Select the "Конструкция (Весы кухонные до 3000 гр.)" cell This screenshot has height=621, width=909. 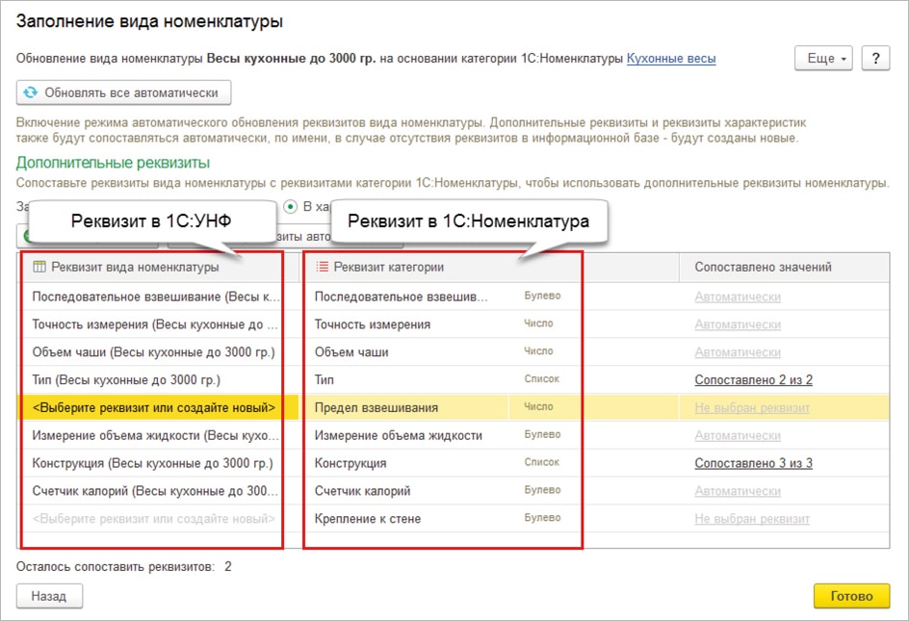[152, 464]
